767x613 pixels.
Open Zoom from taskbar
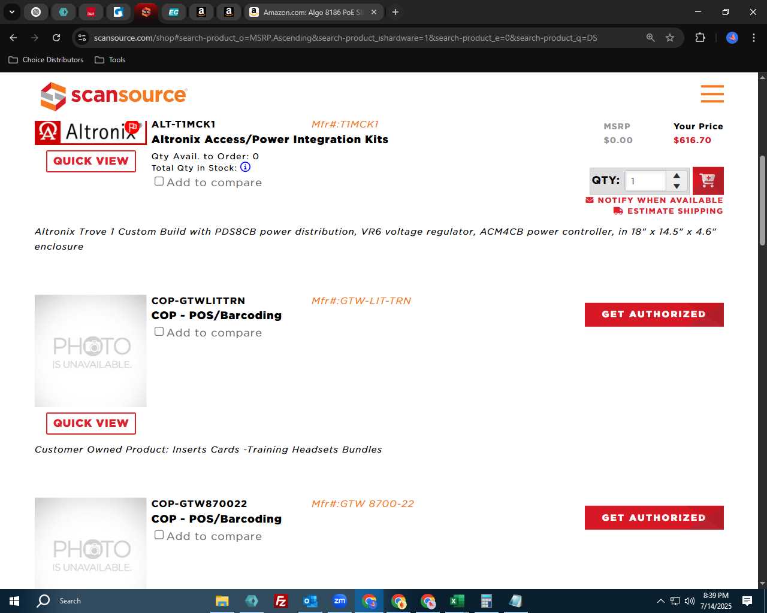(340, 601)
